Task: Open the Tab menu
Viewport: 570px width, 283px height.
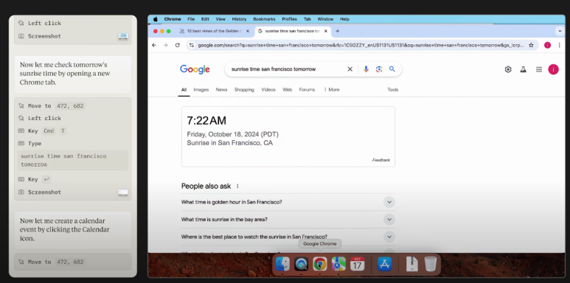Action: point(307,19)
